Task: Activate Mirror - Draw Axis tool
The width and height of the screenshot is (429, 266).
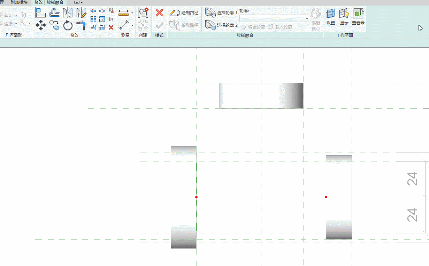Action: pyautogui.click(x=81, y=13)
